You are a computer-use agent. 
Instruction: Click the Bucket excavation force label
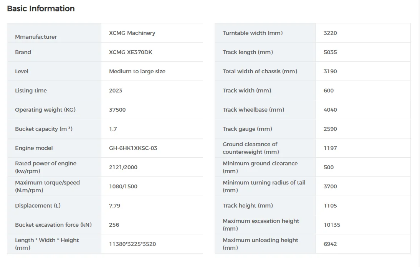[x=53, y=225]
